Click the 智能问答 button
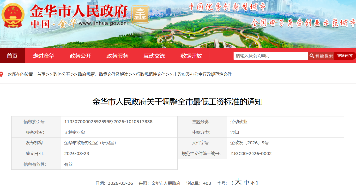Viewport: 356px width, 187px height. click(345, 56)
